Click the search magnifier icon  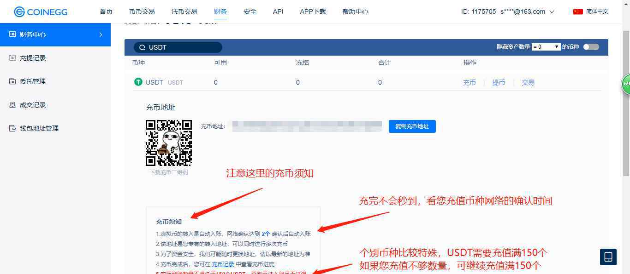coord(143,47)
